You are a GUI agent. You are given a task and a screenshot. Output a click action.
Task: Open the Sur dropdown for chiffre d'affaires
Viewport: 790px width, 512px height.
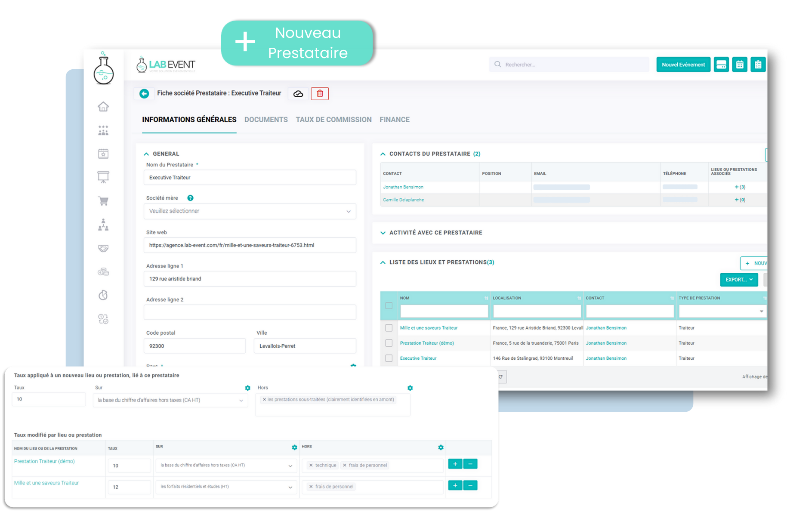point(170,400)
